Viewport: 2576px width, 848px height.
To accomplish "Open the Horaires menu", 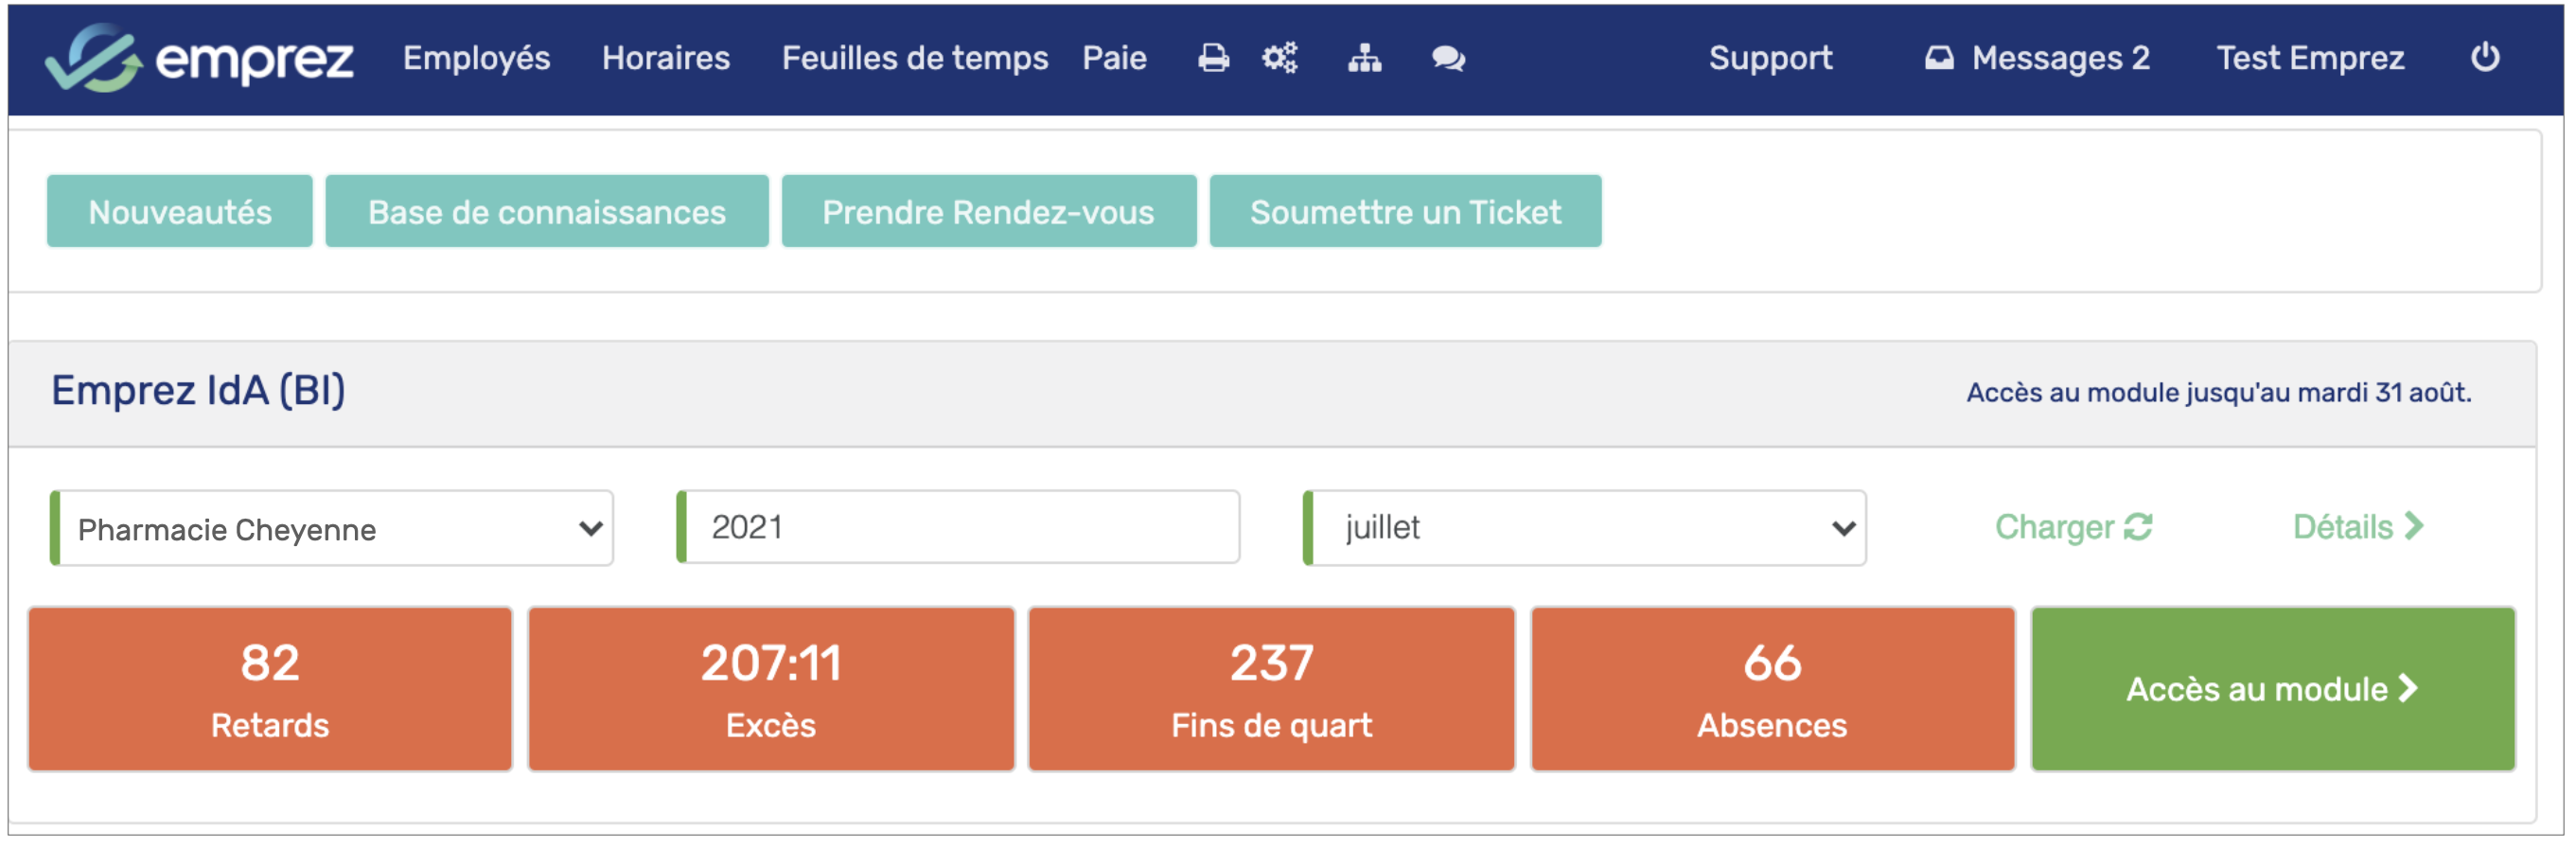I will 665,58.
